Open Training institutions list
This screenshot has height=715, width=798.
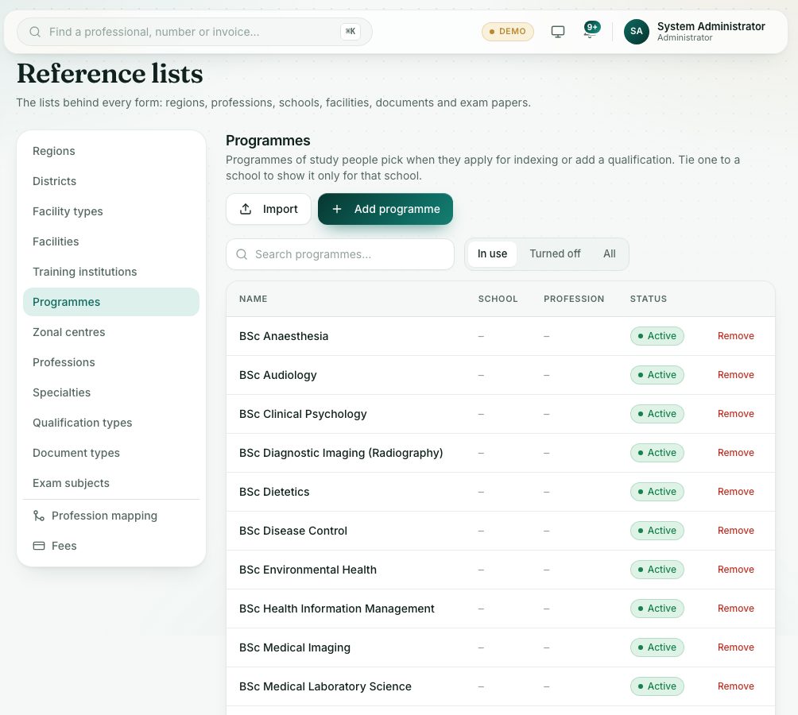tap(111, 272)
